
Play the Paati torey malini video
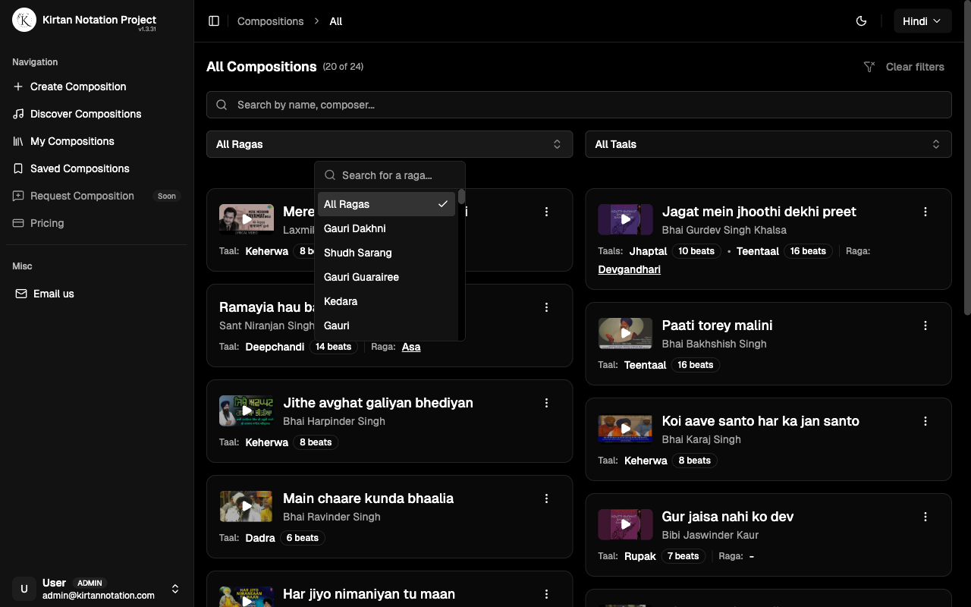click(625, 333)
